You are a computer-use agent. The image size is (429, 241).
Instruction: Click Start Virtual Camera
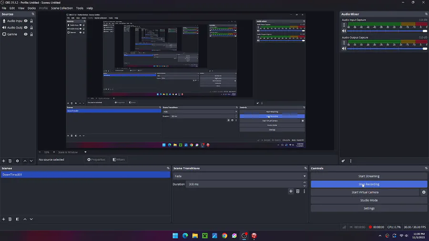(365, 192)
